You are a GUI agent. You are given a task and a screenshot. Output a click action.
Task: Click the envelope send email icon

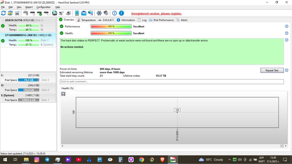tap(84, 13)
